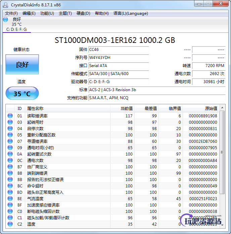231x234 pixels.
Task: Click the serial number field W4Y43YDH
Action: 119,58
